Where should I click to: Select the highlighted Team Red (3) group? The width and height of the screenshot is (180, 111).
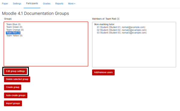pyautogui.click(x=13, y=33)
